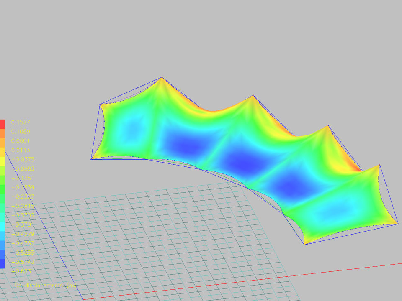Pick the yellow swatch at -0.0375
Viewport: 402px width, 301px height.
(x=3, y=161)
